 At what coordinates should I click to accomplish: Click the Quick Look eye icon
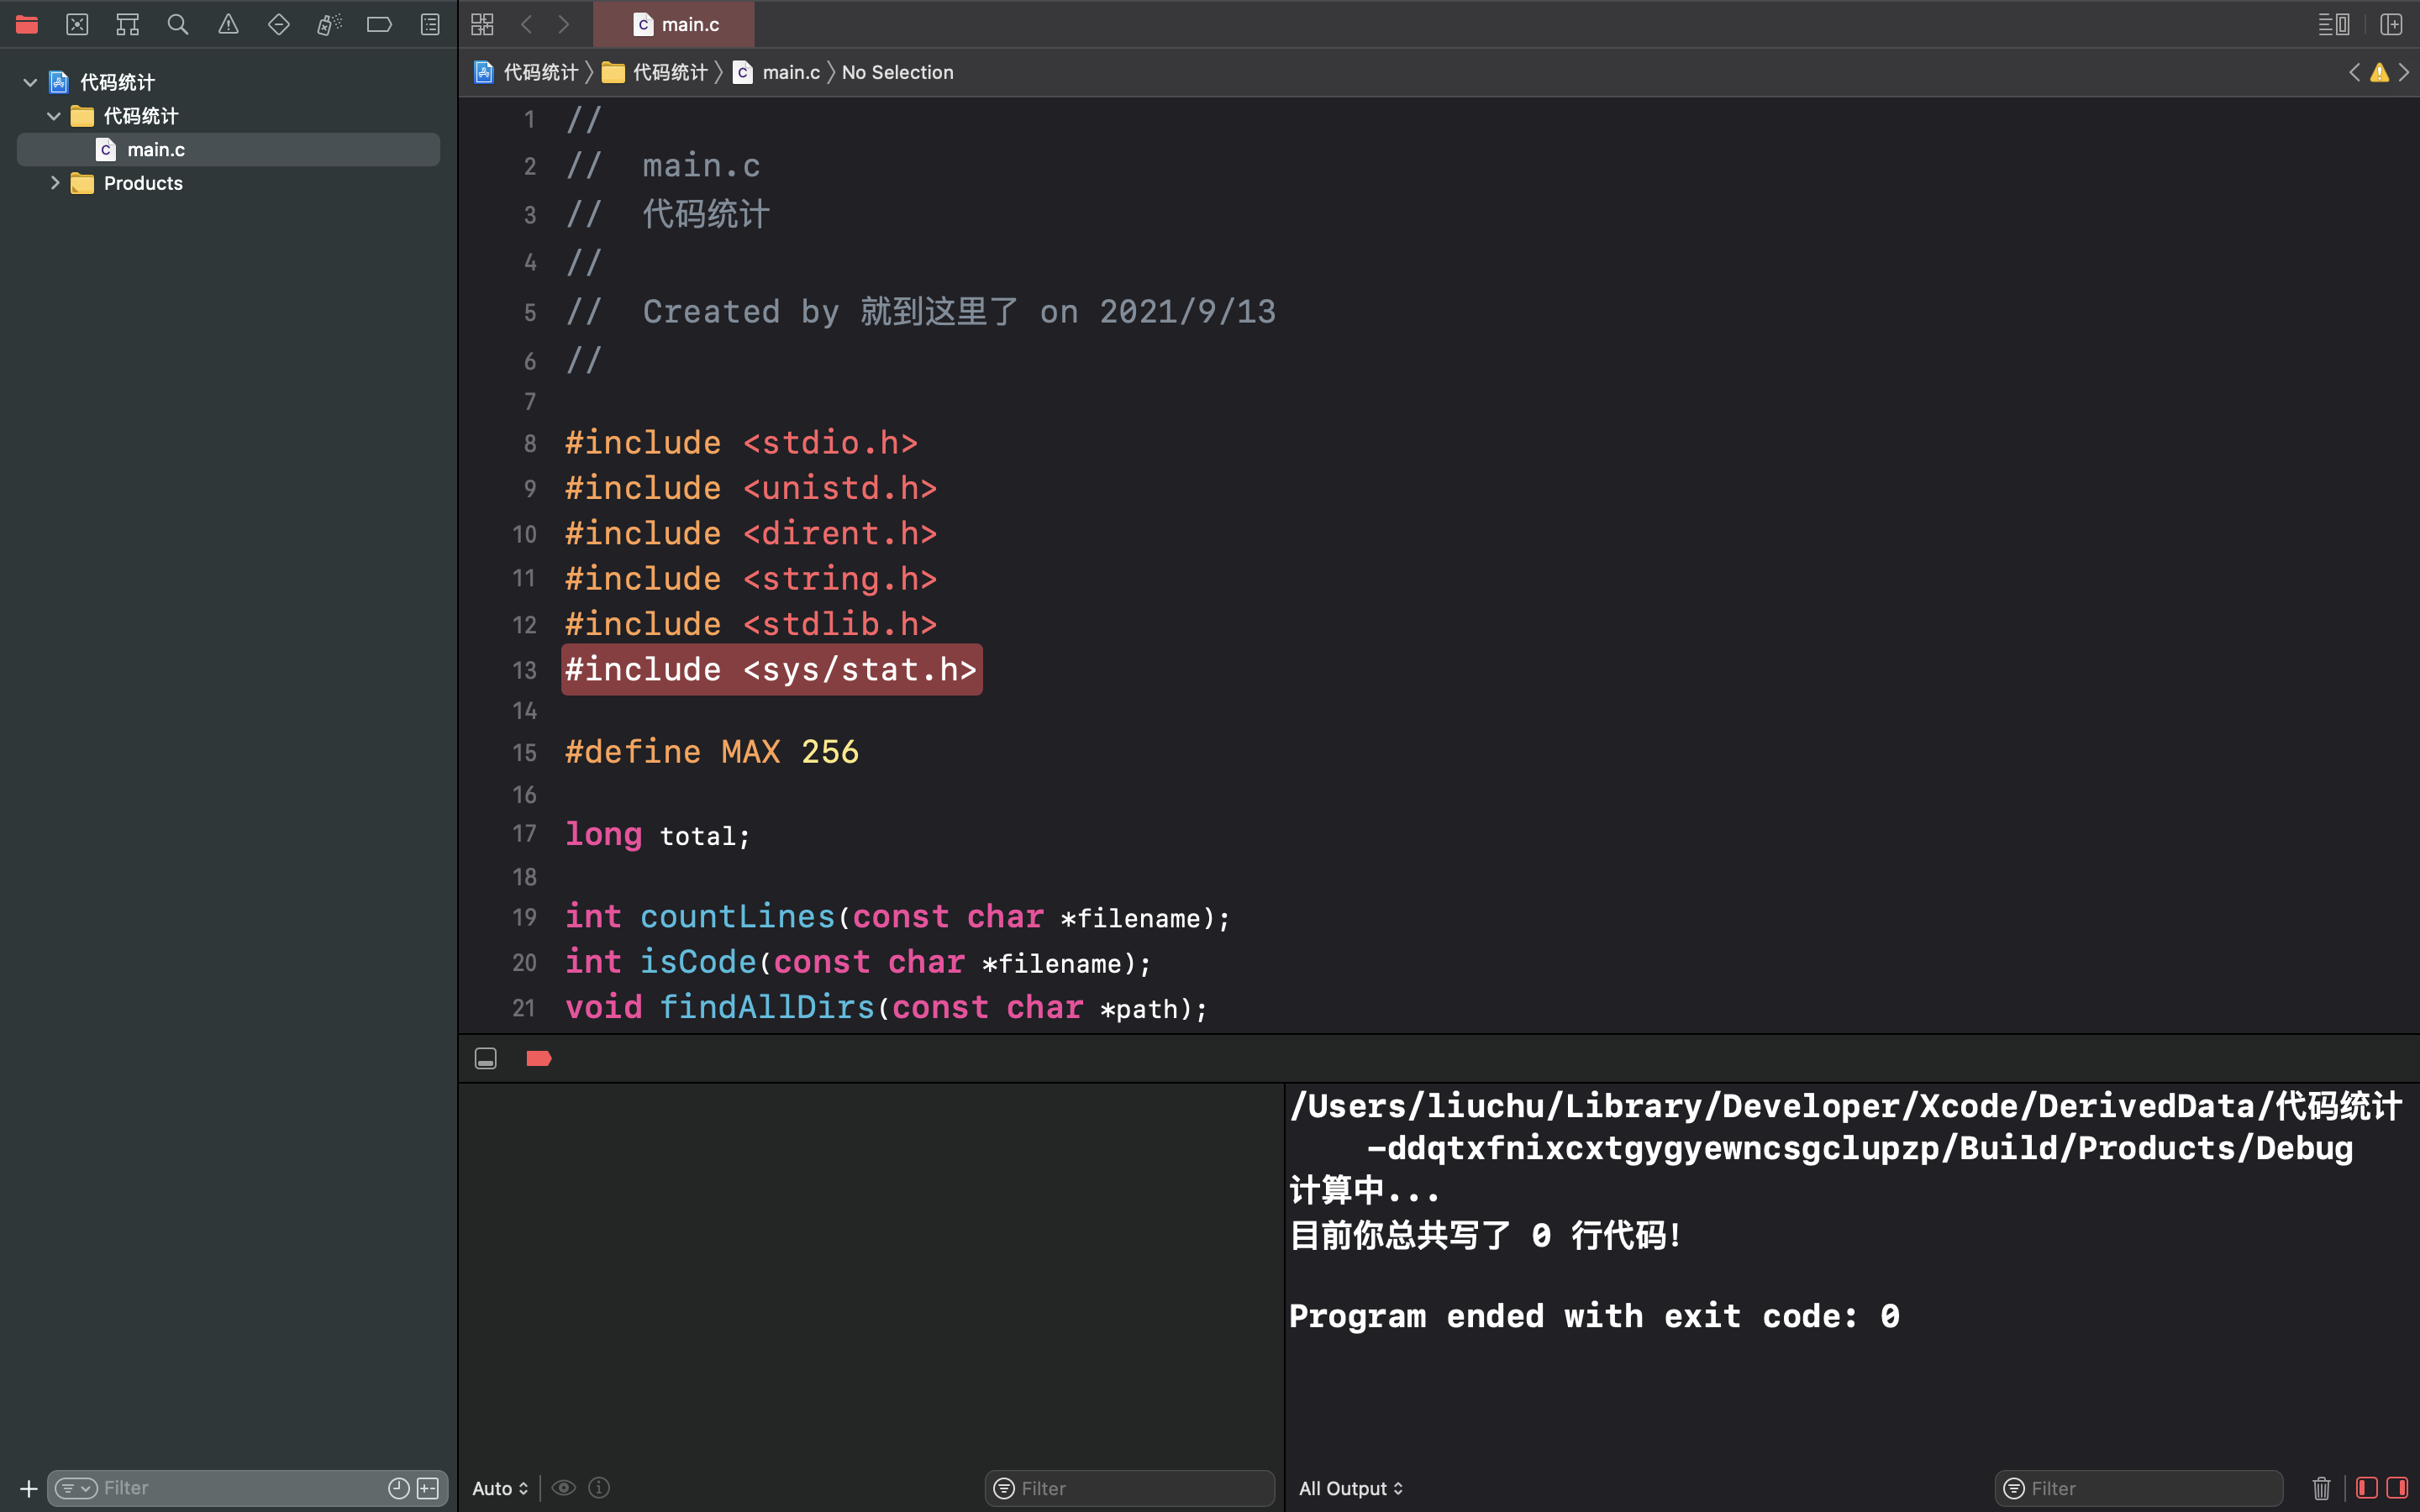coord(564,1488)
